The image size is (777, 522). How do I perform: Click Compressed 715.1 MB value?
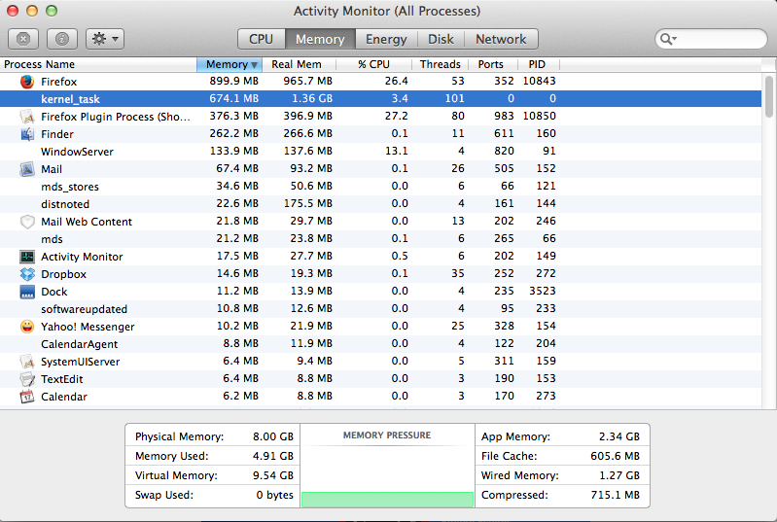coord(615,495)
